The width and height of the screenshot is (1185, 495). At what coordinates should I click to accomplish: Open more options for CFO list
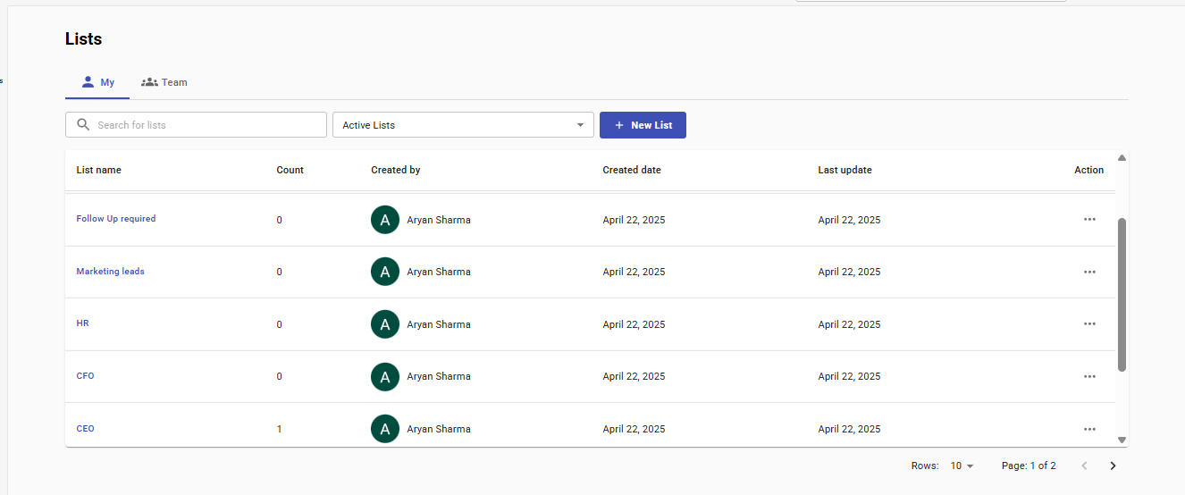pyautogui.click(x=1088, y=376)
